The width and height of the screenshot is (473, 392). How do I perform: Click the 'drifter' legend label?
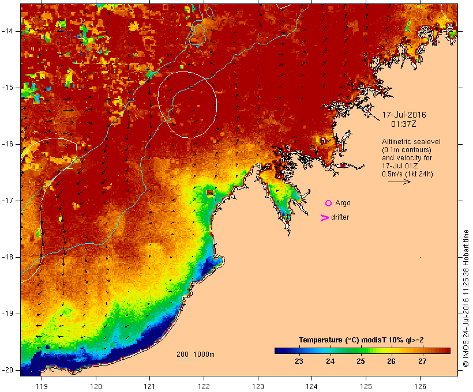(x=340, y=217)
